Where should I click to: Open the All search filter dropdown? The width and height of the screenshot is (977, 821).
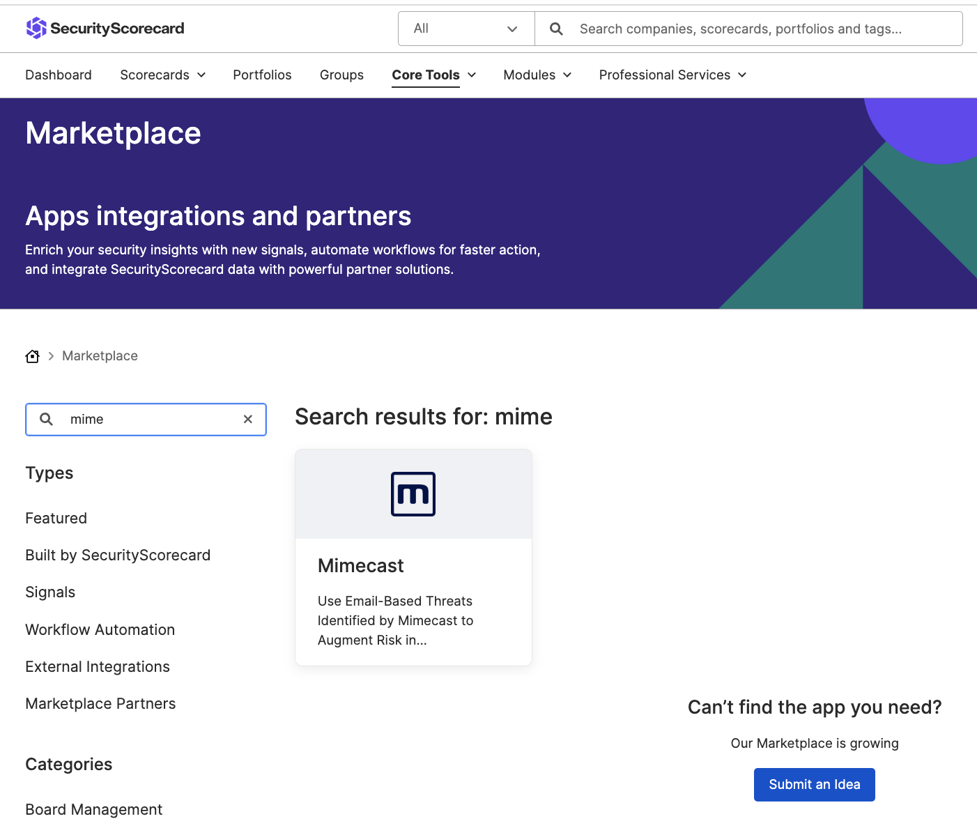coord(466,29)
